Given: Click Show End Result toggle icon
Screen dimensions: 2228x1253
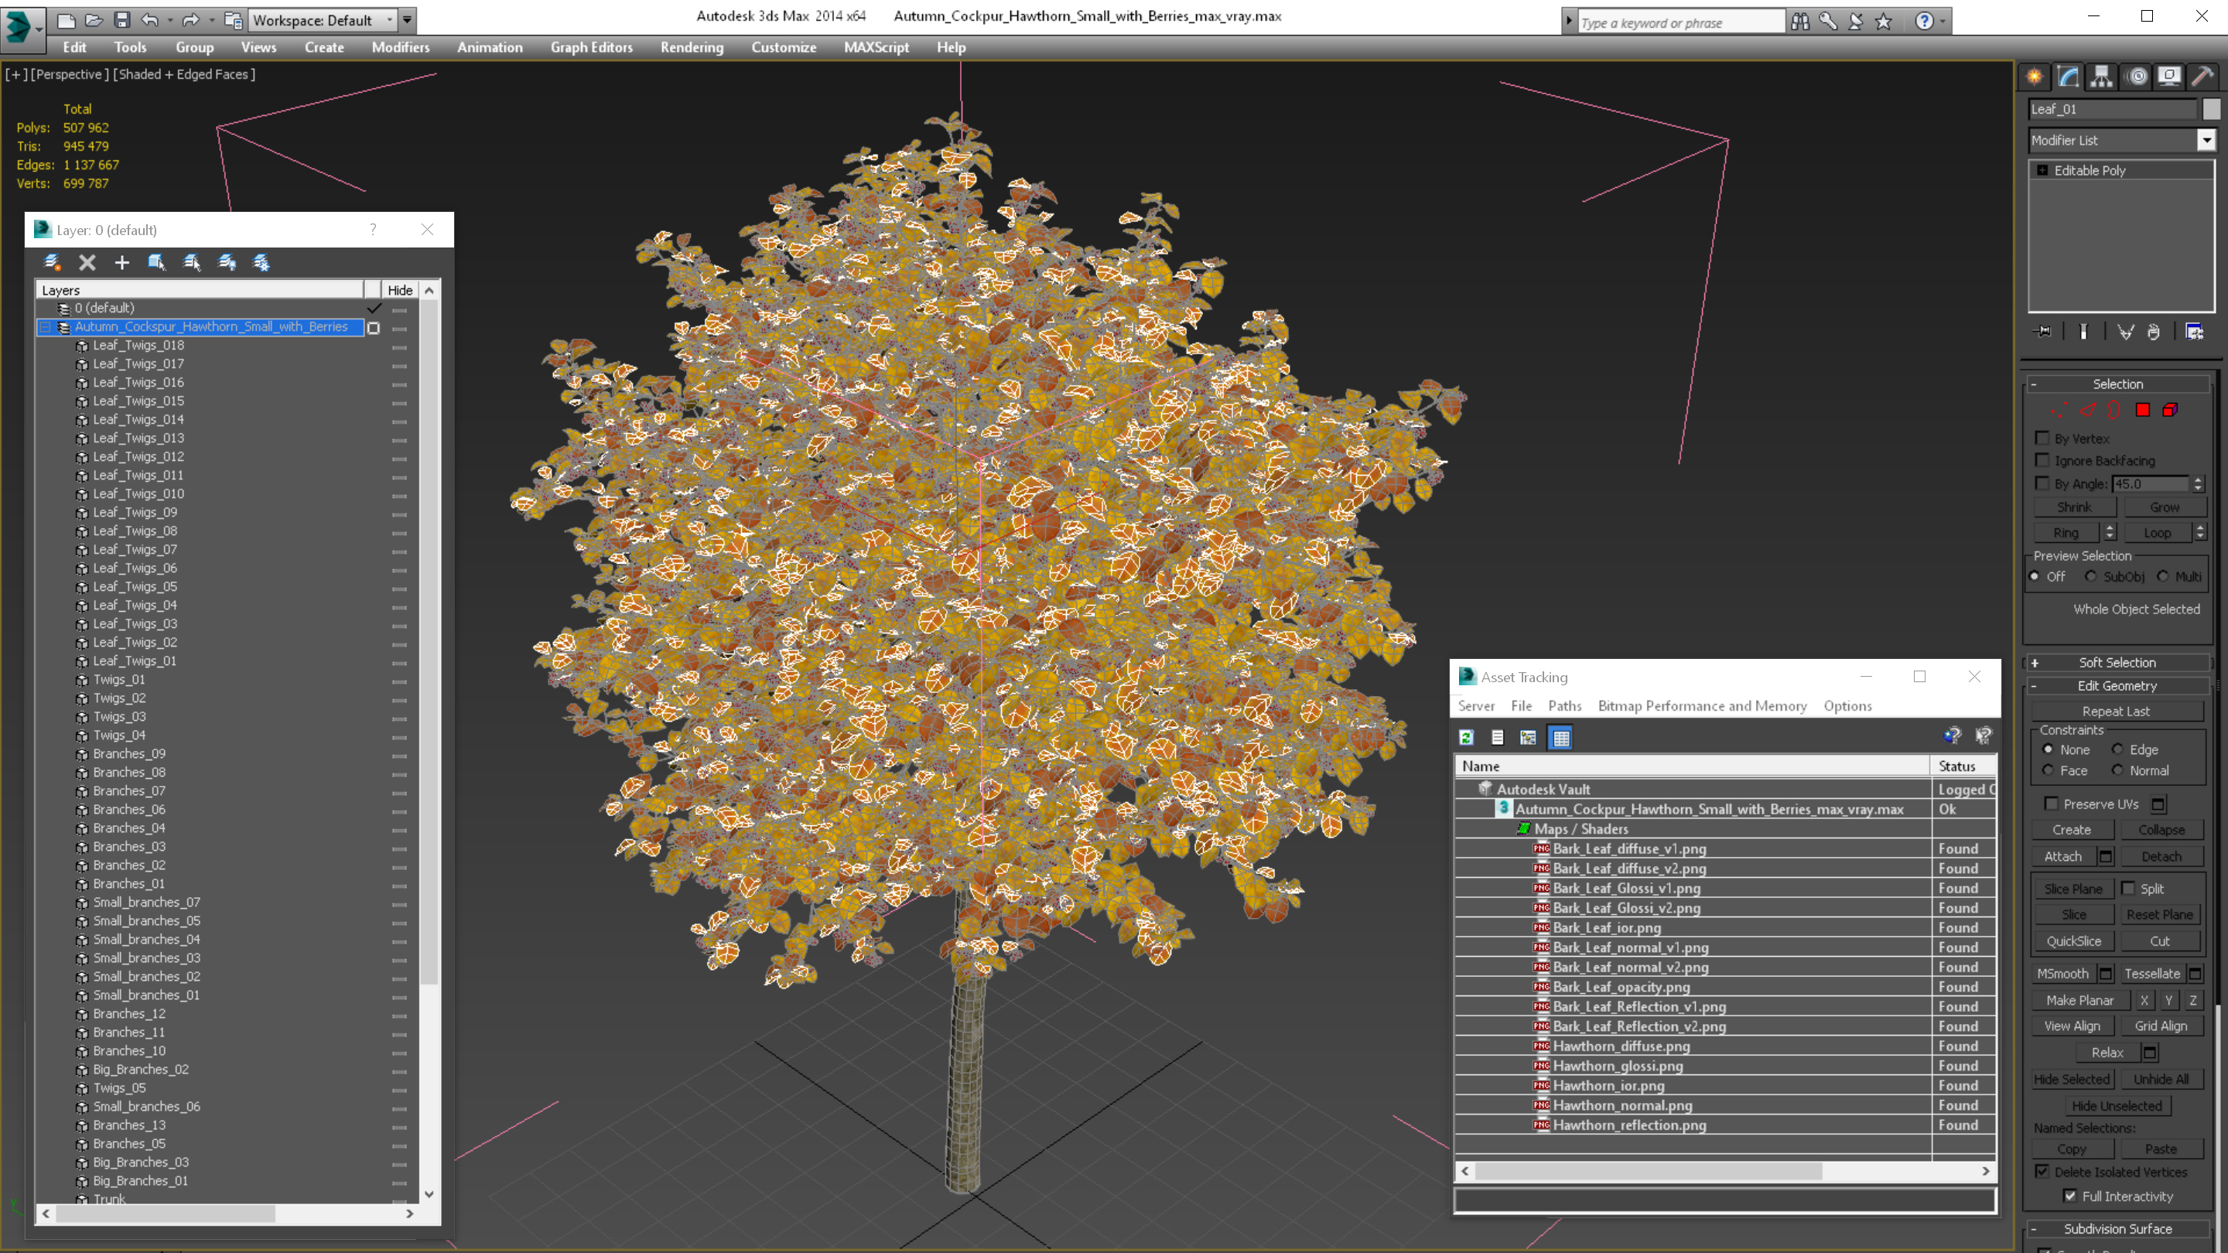Looking at the screenshot, I should tap(2083, 331).
